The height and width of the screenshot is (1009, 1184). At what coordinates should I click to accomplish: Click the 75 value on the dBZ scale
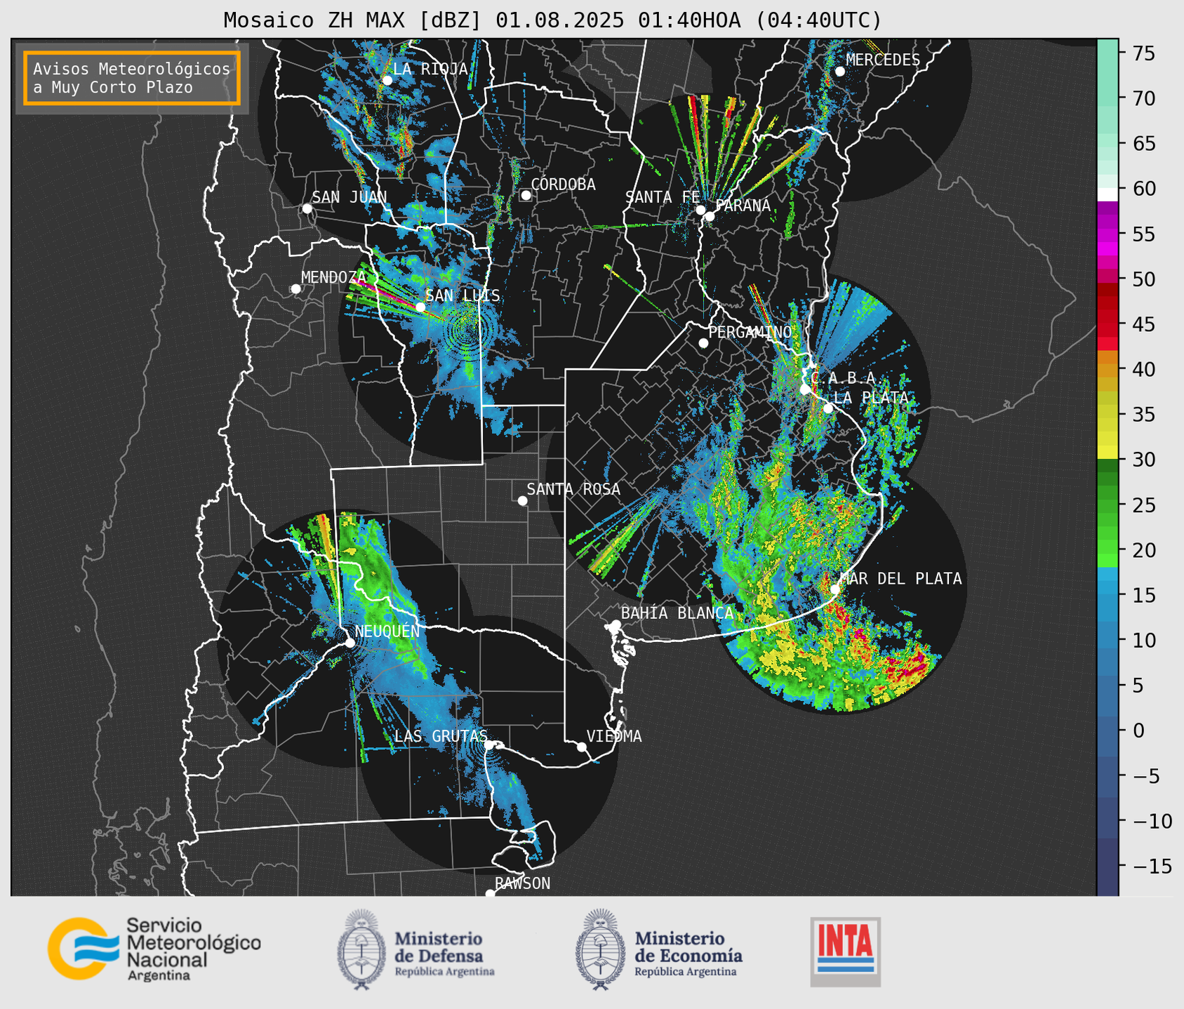point(1145,53)
